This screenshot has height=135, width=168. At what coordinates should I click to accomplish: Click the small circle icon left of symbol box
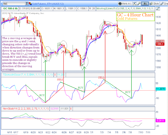coord(2,4)
